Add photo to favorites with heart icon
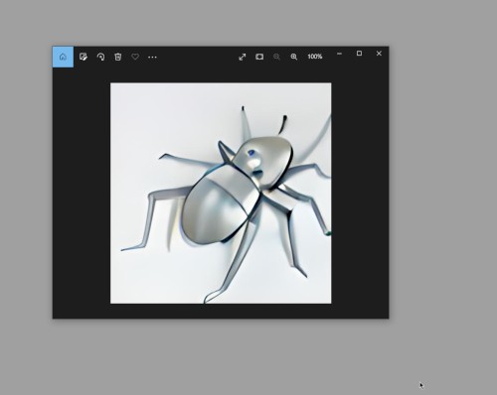The width and height of the screenshot is (497, 395). [135, 57]
